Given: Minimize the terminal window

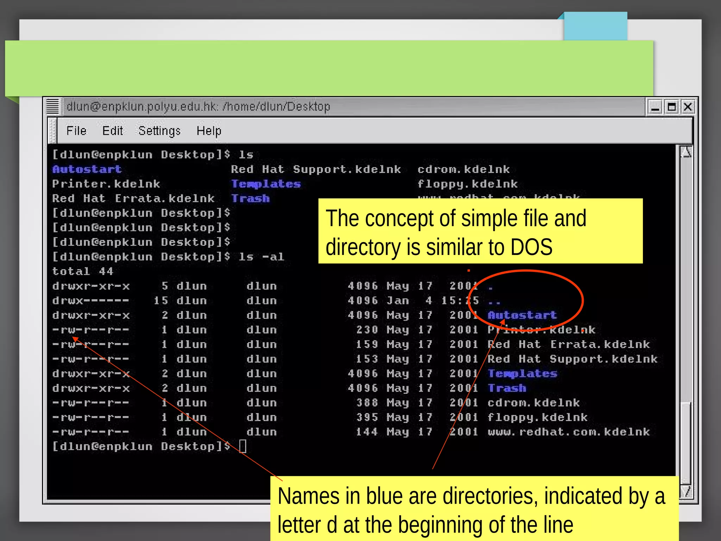Looking at the screenshot, I should 655,107.
